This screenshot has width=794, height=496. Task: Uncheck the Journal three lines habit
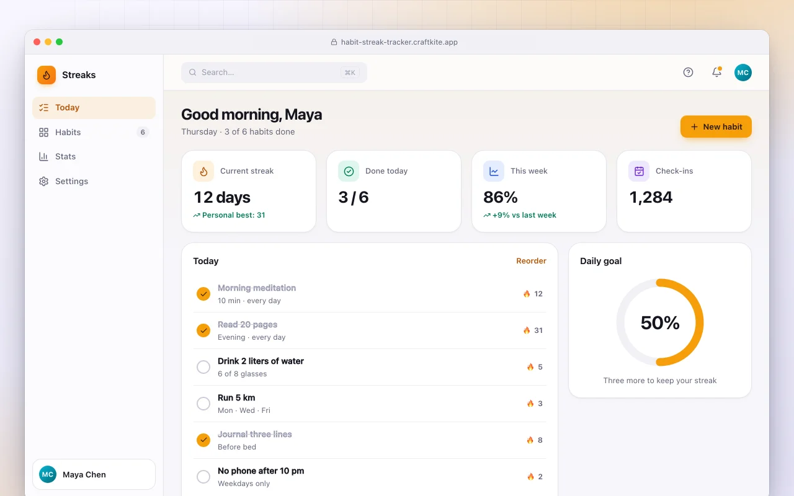click(203, 440)
